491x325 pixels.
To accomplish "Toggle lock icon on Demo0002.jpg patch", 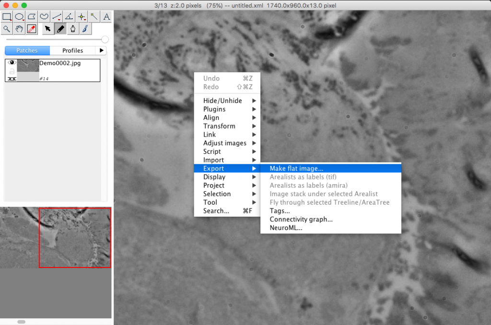I will click(x=12, y=71).
